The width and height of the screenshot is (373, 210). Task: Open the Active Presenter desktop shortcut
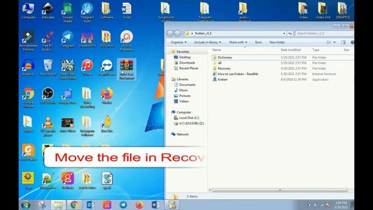[126, 41]
